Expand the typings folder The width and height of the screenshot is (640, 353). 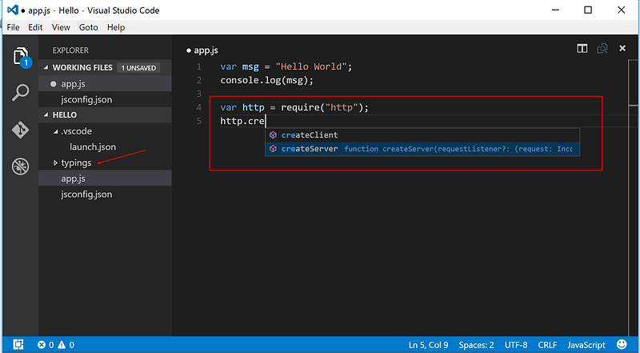(55, 163)
